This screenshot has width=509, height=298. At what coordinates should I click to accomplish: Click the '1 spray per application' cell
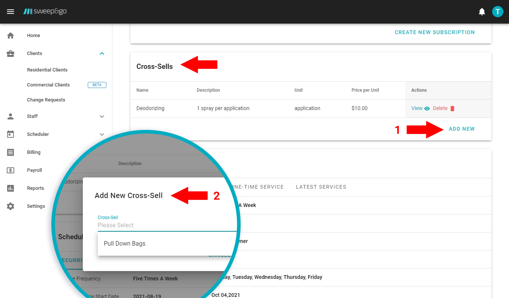[x=223, y=108]
